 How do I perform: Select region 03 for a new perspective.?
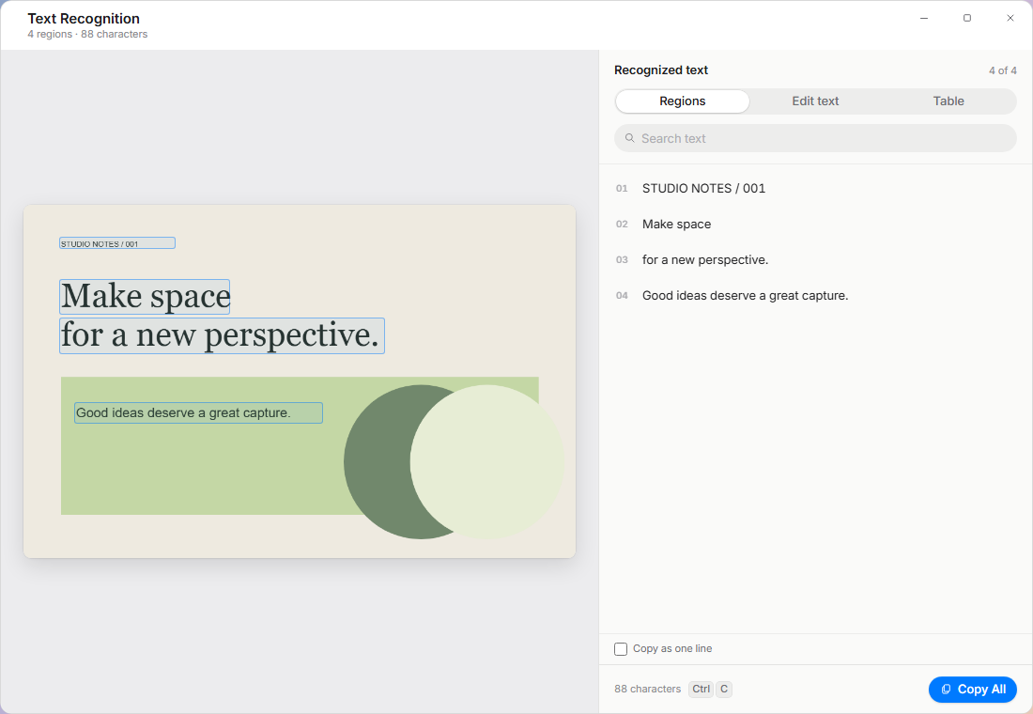coord(815,259)
